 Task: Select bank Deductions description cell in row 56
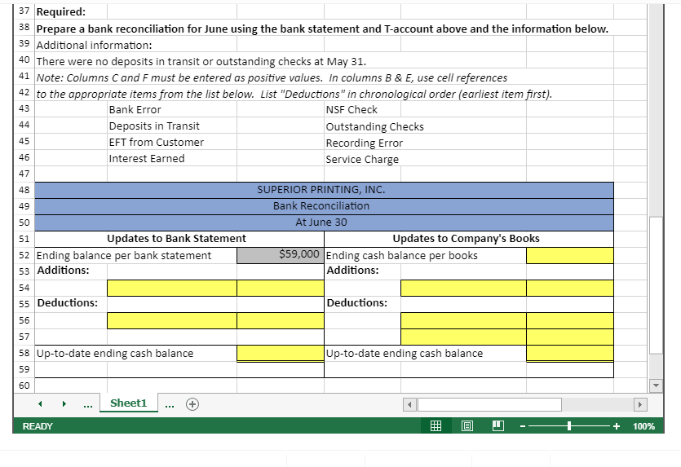point(172,321)
